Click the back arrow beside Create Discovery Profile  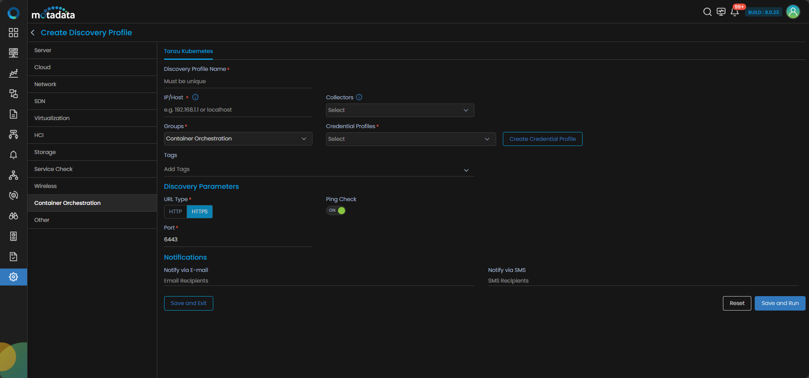click(x=33, y=33)
